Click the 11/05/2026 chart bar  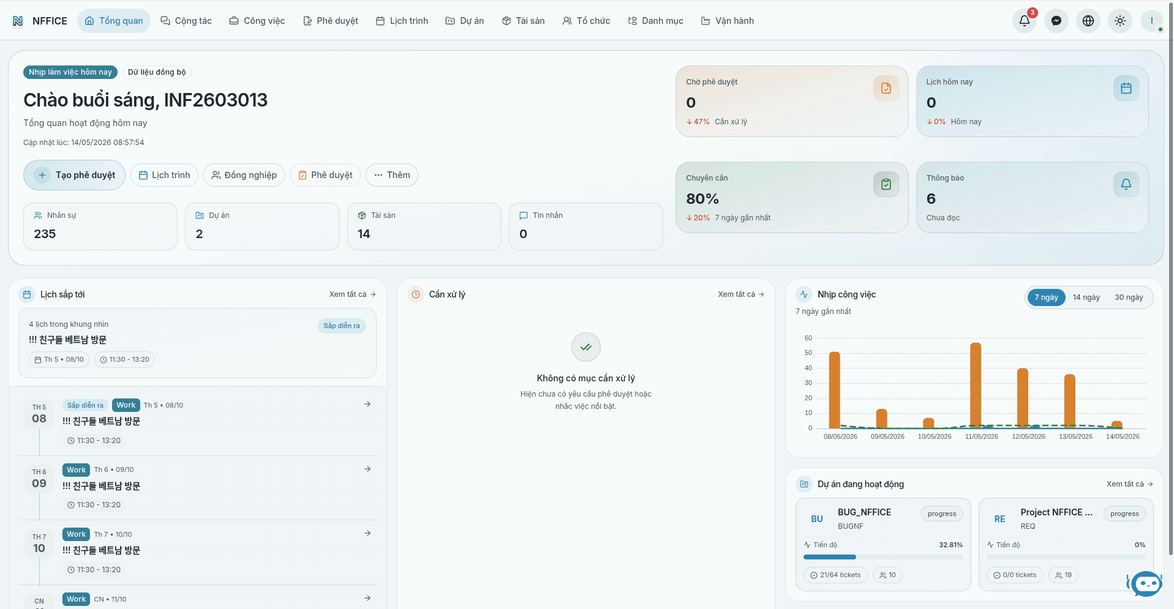coord(976,386)
